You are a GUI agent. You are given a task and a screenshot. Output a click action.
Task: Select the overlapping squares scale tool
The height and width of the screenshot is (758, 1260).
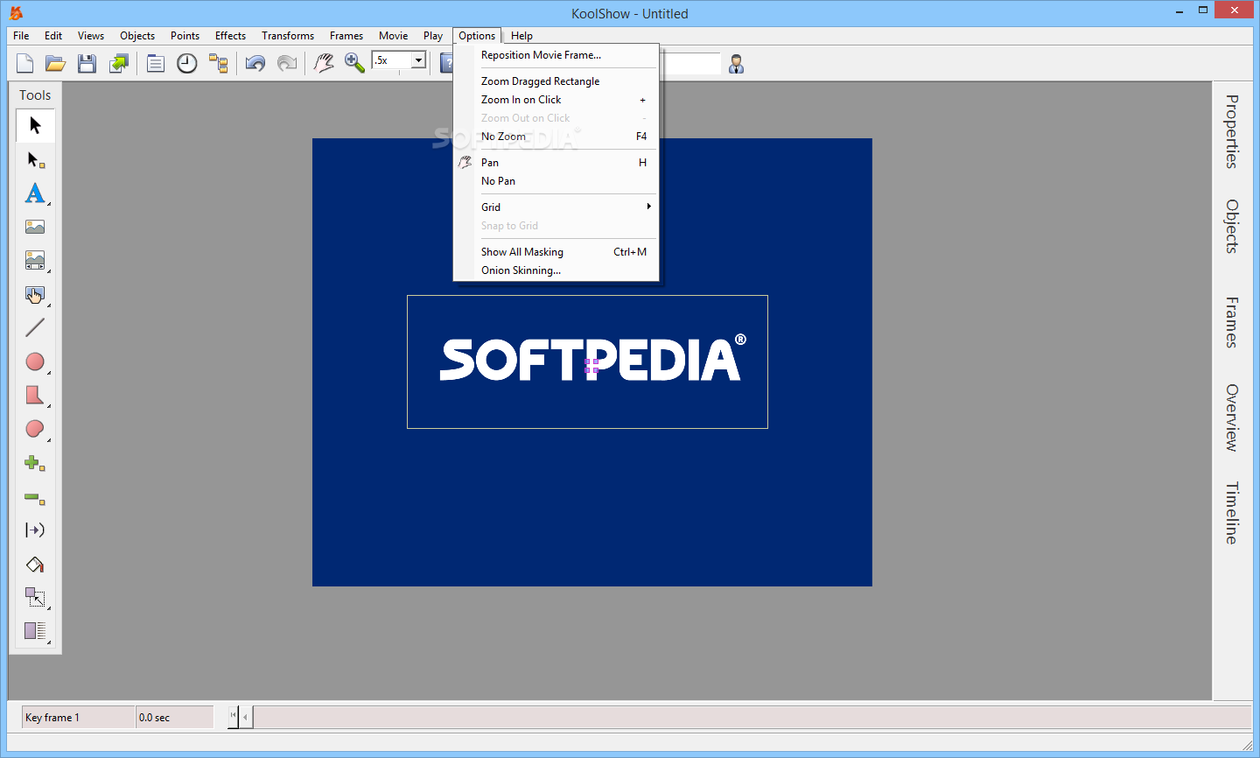click(35, 598)
